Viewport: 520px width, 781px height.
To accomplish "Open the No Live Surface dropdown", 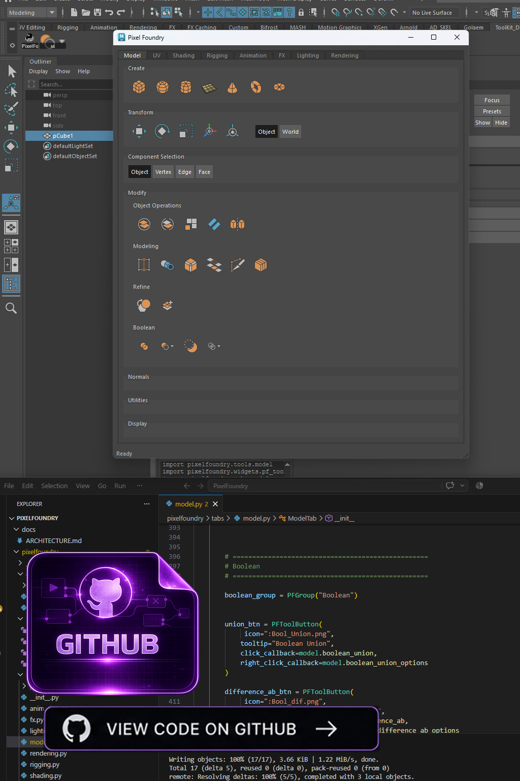I will [x=435, y=13].
